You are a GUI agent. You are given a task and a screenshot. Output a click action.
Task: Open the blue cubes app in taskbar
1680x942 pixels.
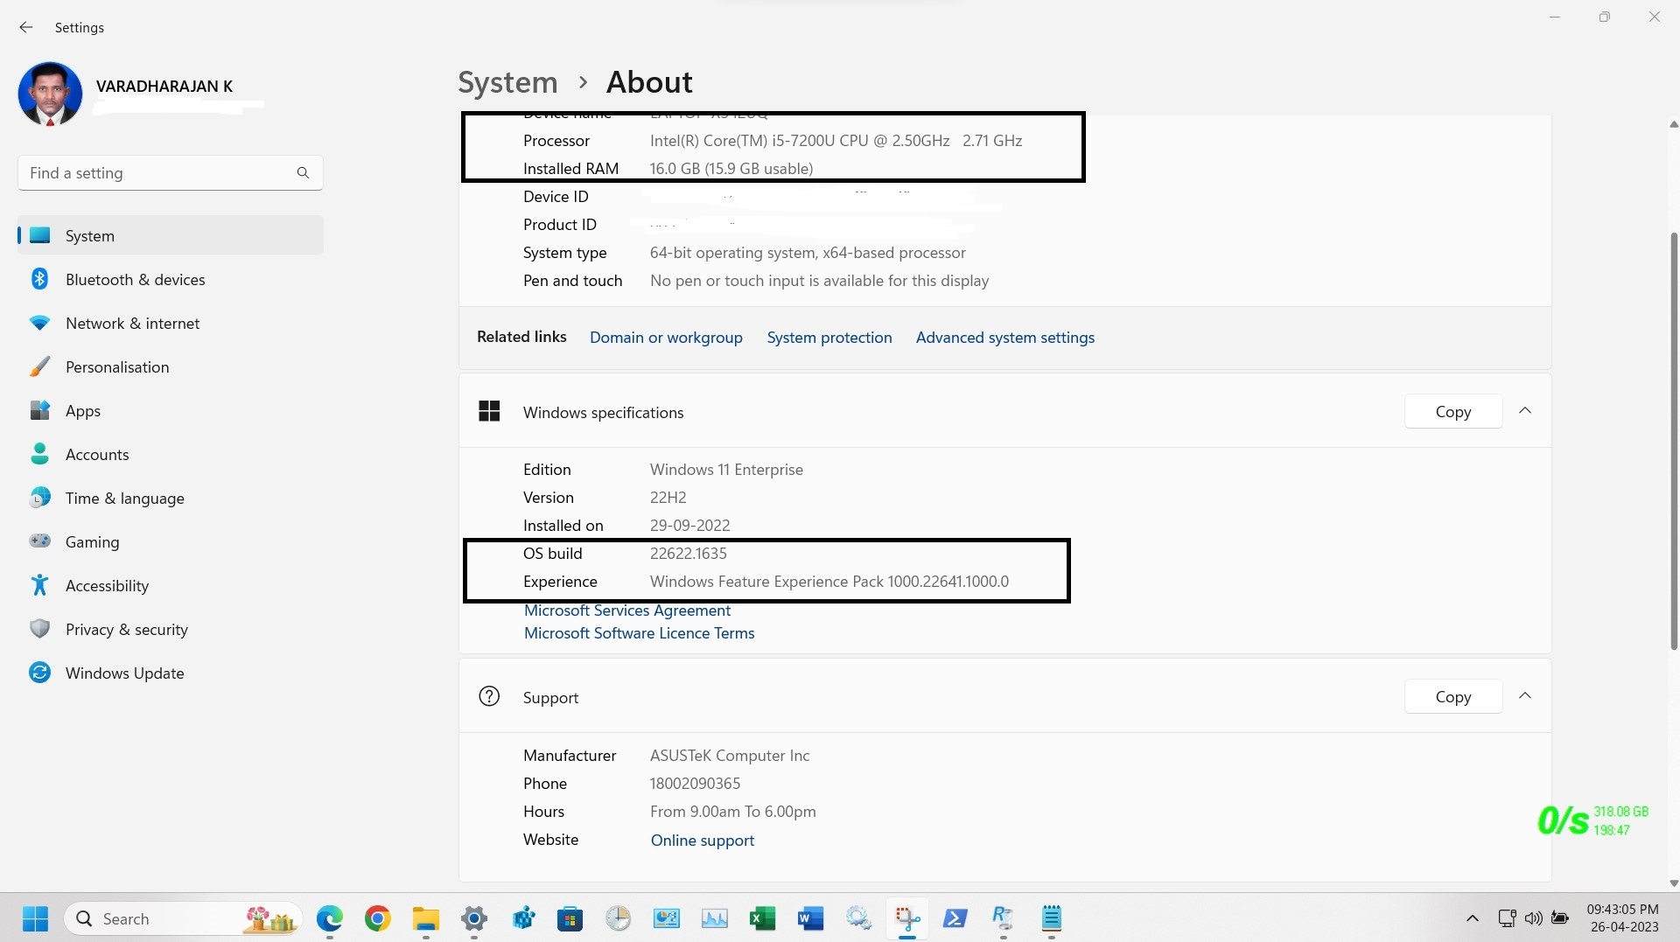[x=522, y=918]
